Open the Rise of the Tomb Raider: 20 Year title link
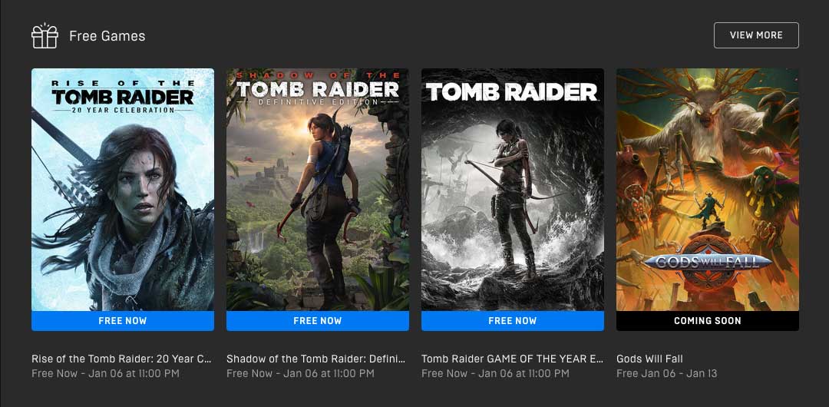The height and width of the screenshot is (407, 829). pyautogui.click(x=121, y=359)
